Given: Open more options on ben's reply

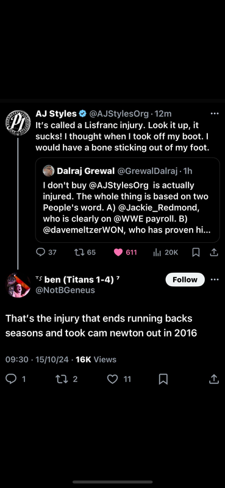Looking at the screenshot, I should 215,279.
